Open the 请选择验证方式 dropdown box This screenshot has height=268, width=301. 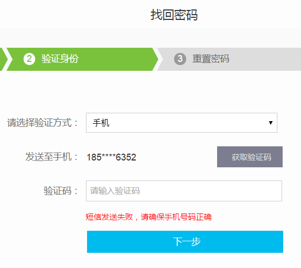pyautogui.click(x=181, y=123)
